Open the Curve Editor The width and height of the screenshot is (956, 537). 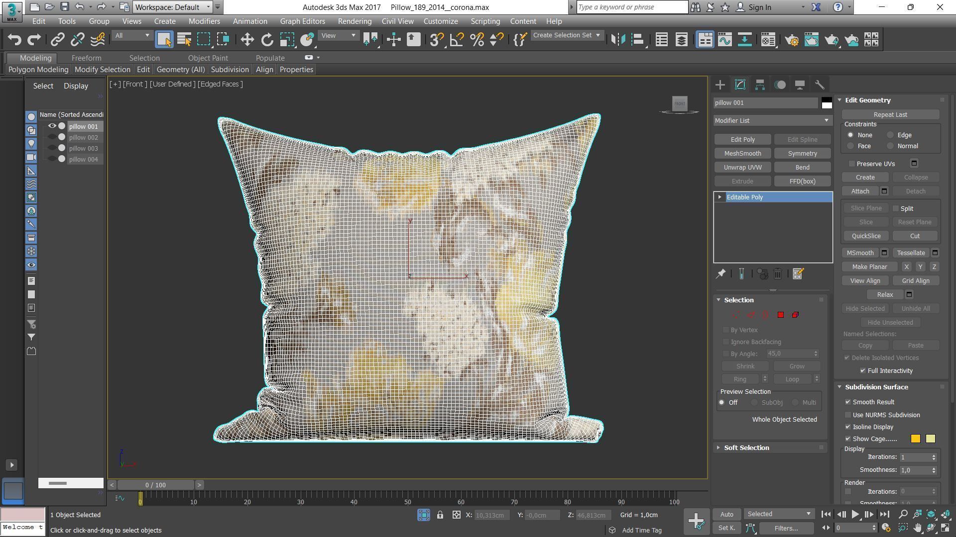725,40
